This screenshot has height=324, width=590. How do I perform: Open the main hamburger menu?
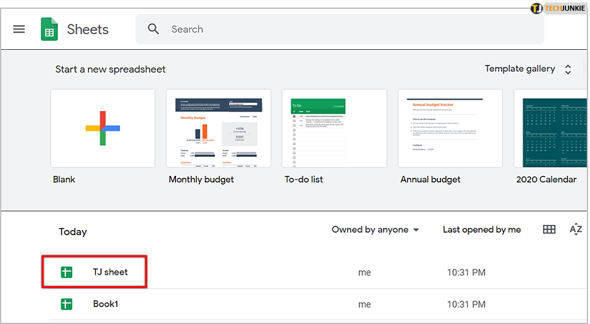click(x=19, y=29)
